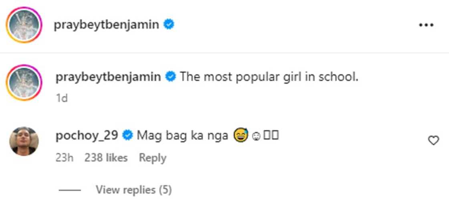Click the 1d caption timestamp
Screen dimensions: 449x206
click(62, 98)
